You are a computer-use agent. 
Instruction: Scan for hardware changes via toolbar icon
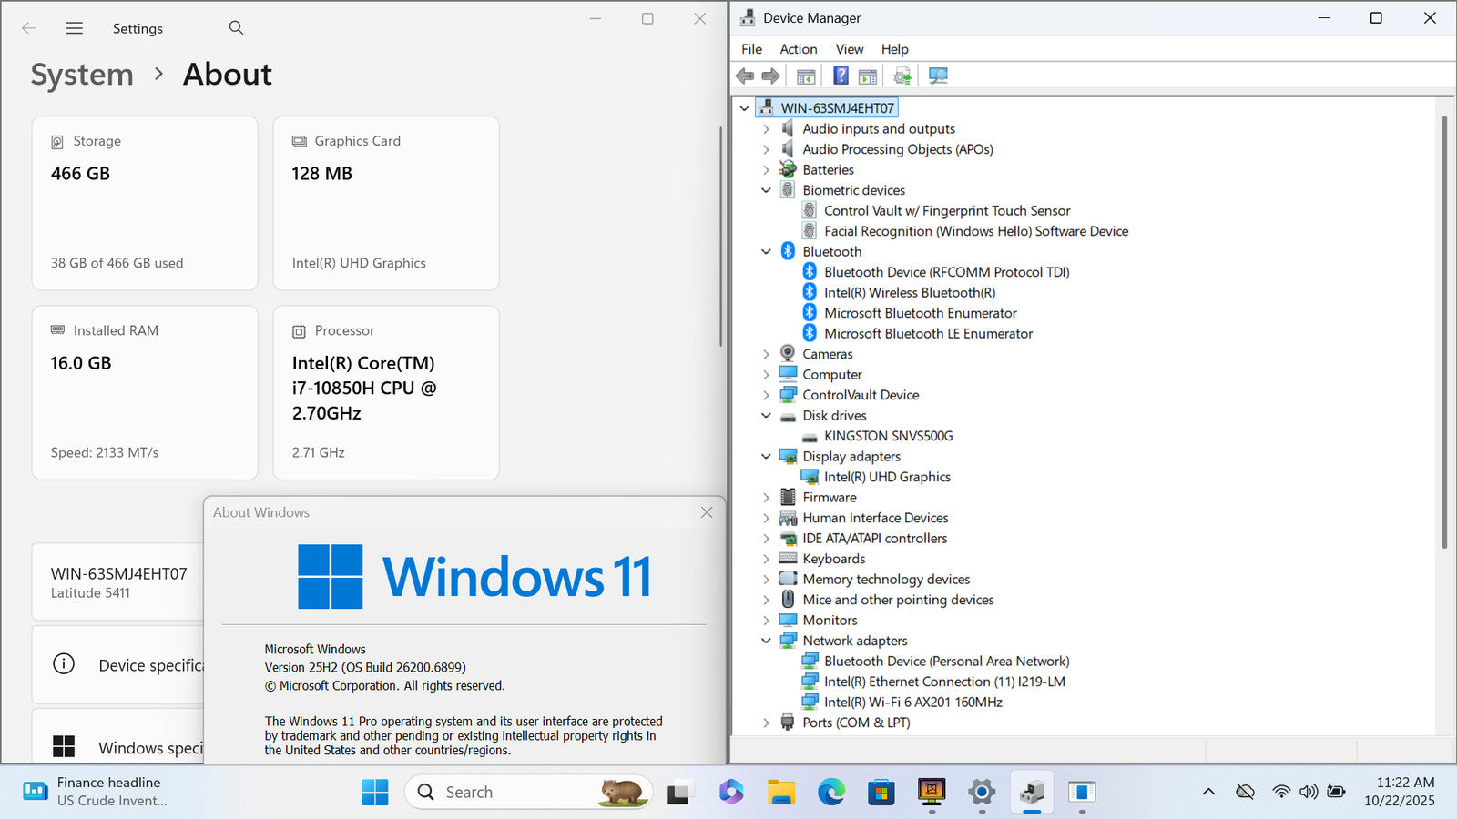click(x=938, y=76)
